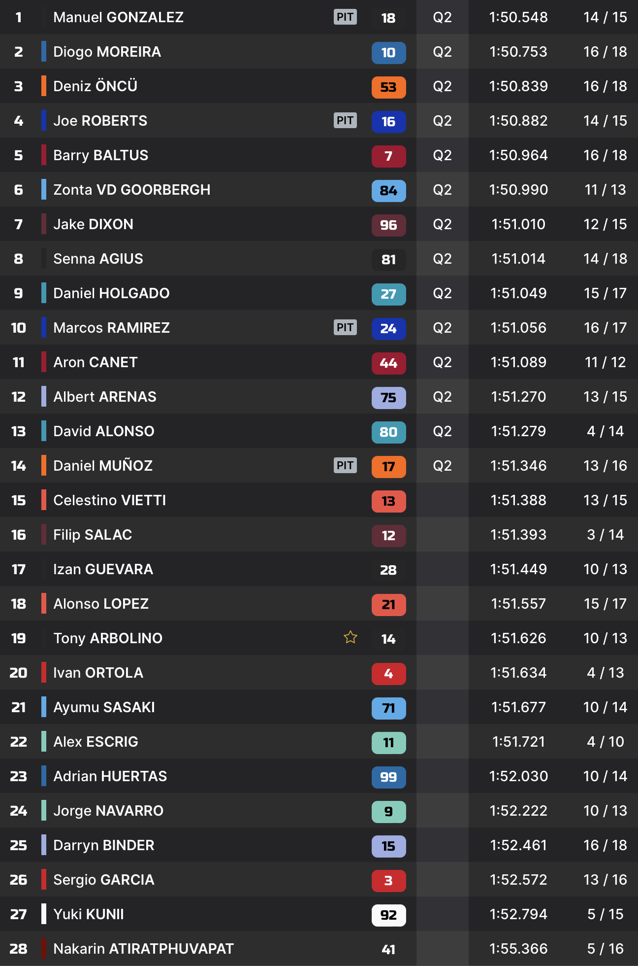Open Zonta VD GOORBERGH's entry

coord(131,190)
